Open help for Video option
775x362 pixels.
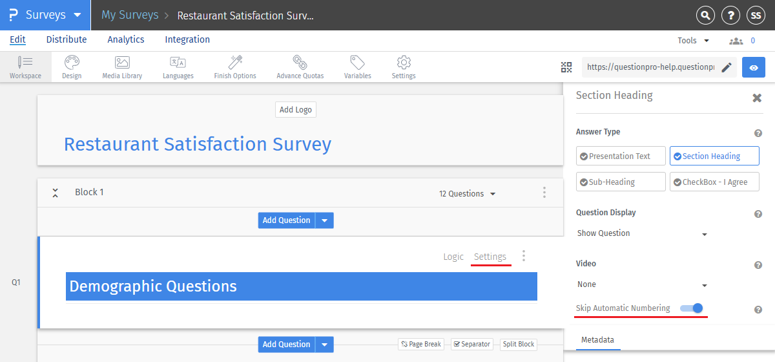point(758,265)
